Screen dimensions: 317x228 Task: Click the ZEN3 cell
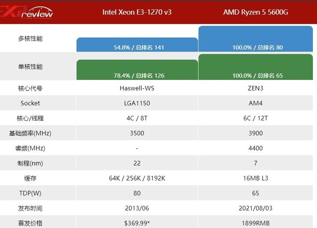click(256, 88)
